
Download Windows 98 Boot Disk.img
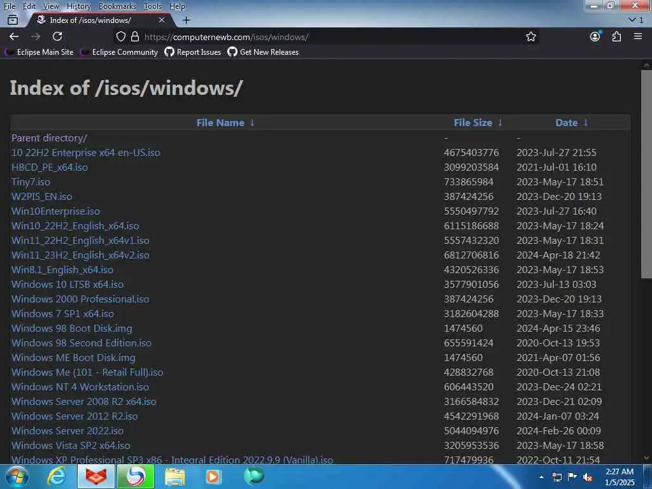[71, 328]
